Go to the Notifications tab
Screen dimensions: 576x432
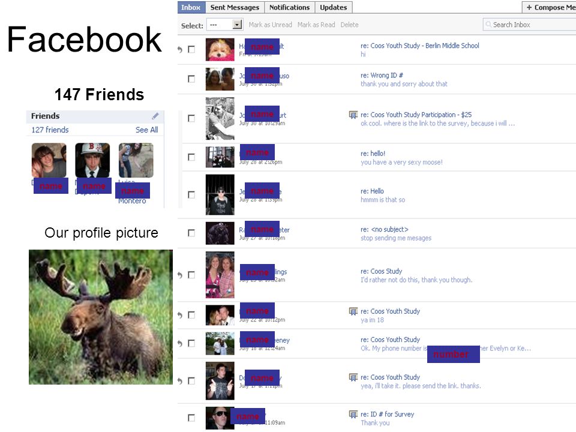[x=289, y=7]
